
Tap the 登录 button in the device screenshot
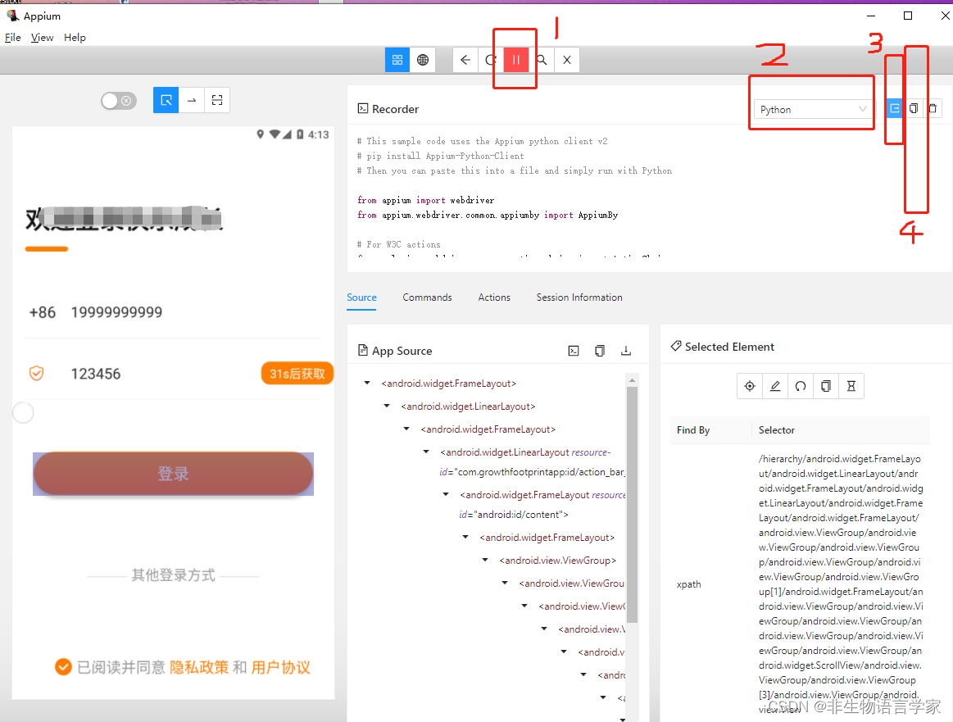(173, 474)
